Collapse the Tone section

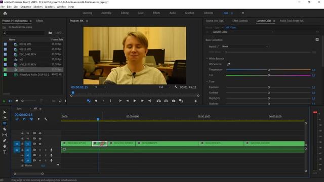[x=207, y=81]
